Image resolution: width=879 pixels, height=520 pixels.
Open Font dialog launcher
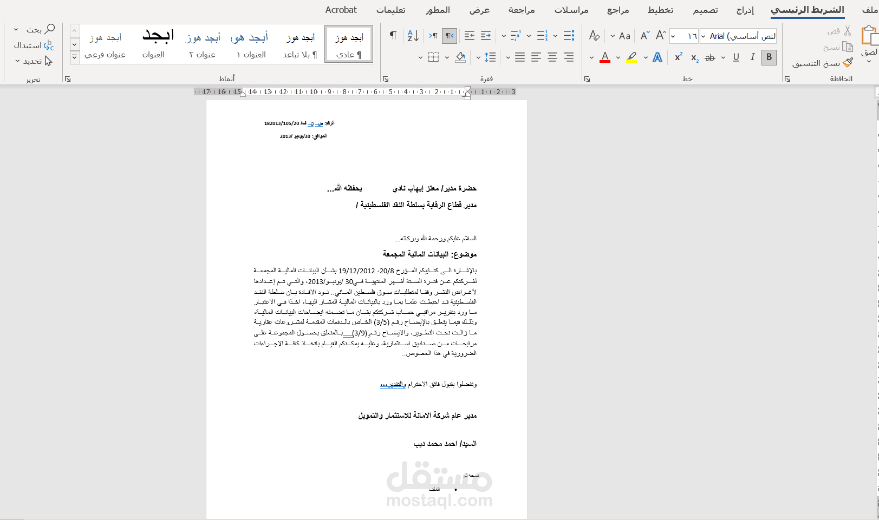tap(587, 79)
